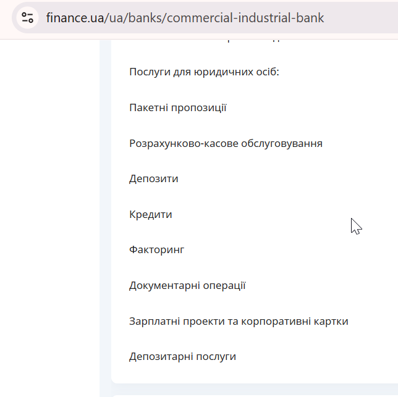This screenshot has width=398, height=397.
Task: Click 'Зарплатні проекти та корпоративні картки'
Action: 239,322
